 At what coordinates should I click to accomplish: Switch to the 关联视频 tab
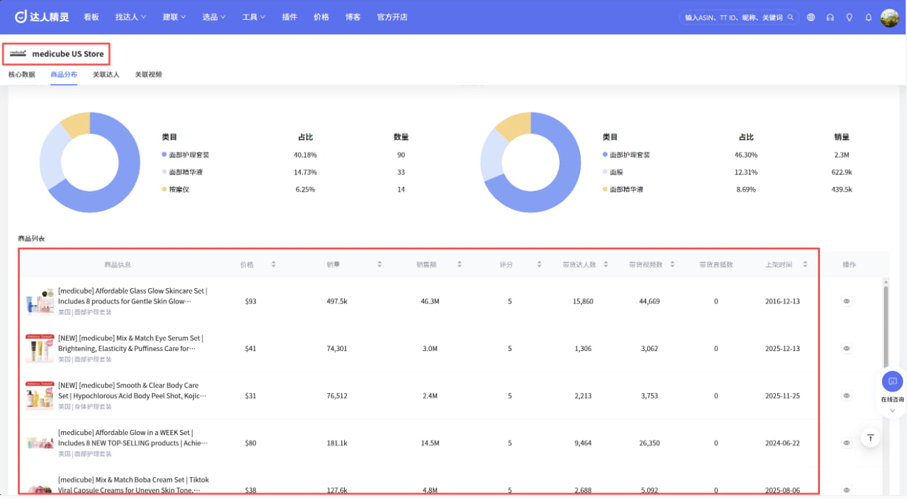(148, 74)
